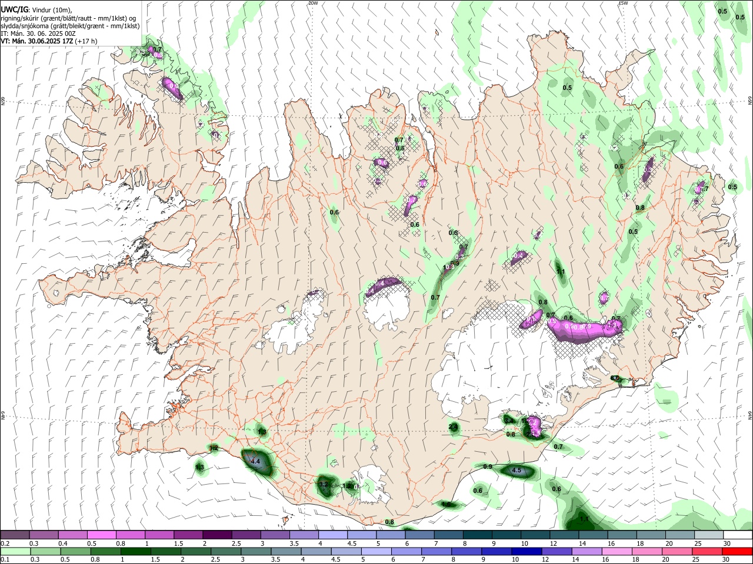Image resolution: width=753 pixels, height=564 pixels.
Task: Click the legend tick label '0.1'
Action: point(5,560)
